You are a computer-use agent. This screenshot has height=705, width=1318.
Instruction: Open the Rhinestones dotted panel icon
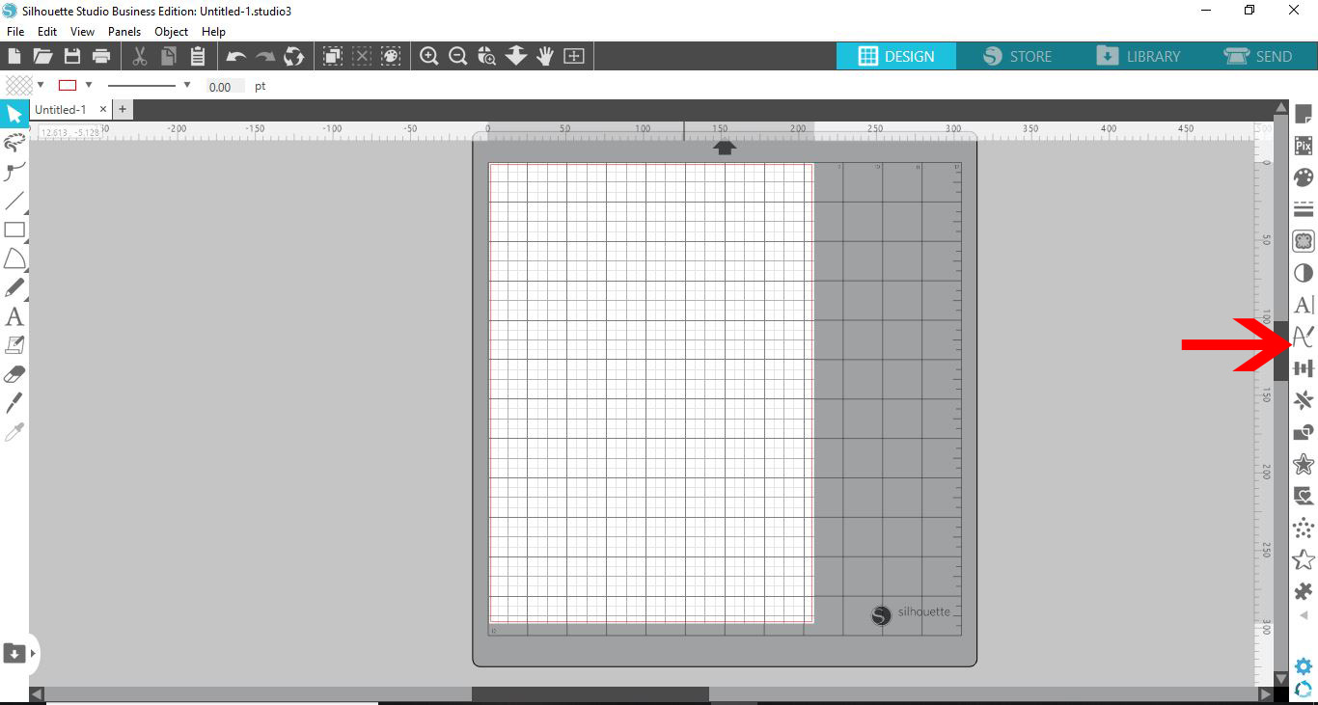click(x=1304, y=528)
